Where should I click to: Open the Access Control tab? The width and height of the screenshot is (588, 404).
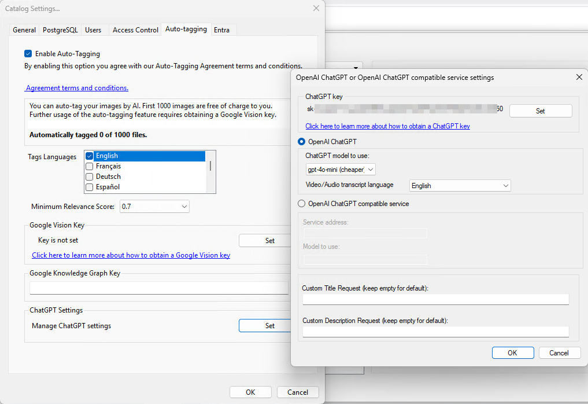(135, 30)
